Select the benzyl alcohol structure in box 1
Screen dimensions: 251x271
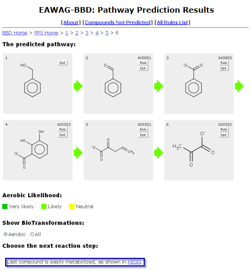pyautogui.click(x=30, y=80)
